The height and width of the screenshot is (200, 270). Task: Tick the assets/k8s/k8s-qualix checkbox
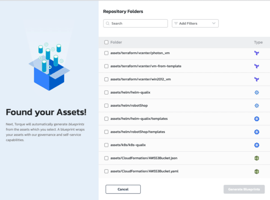pos(106,145)
